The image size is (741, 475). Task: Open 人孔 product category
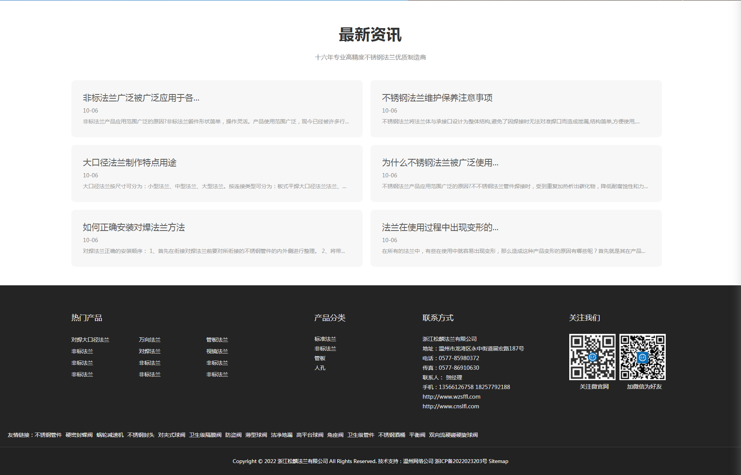[x=320, y=368]
